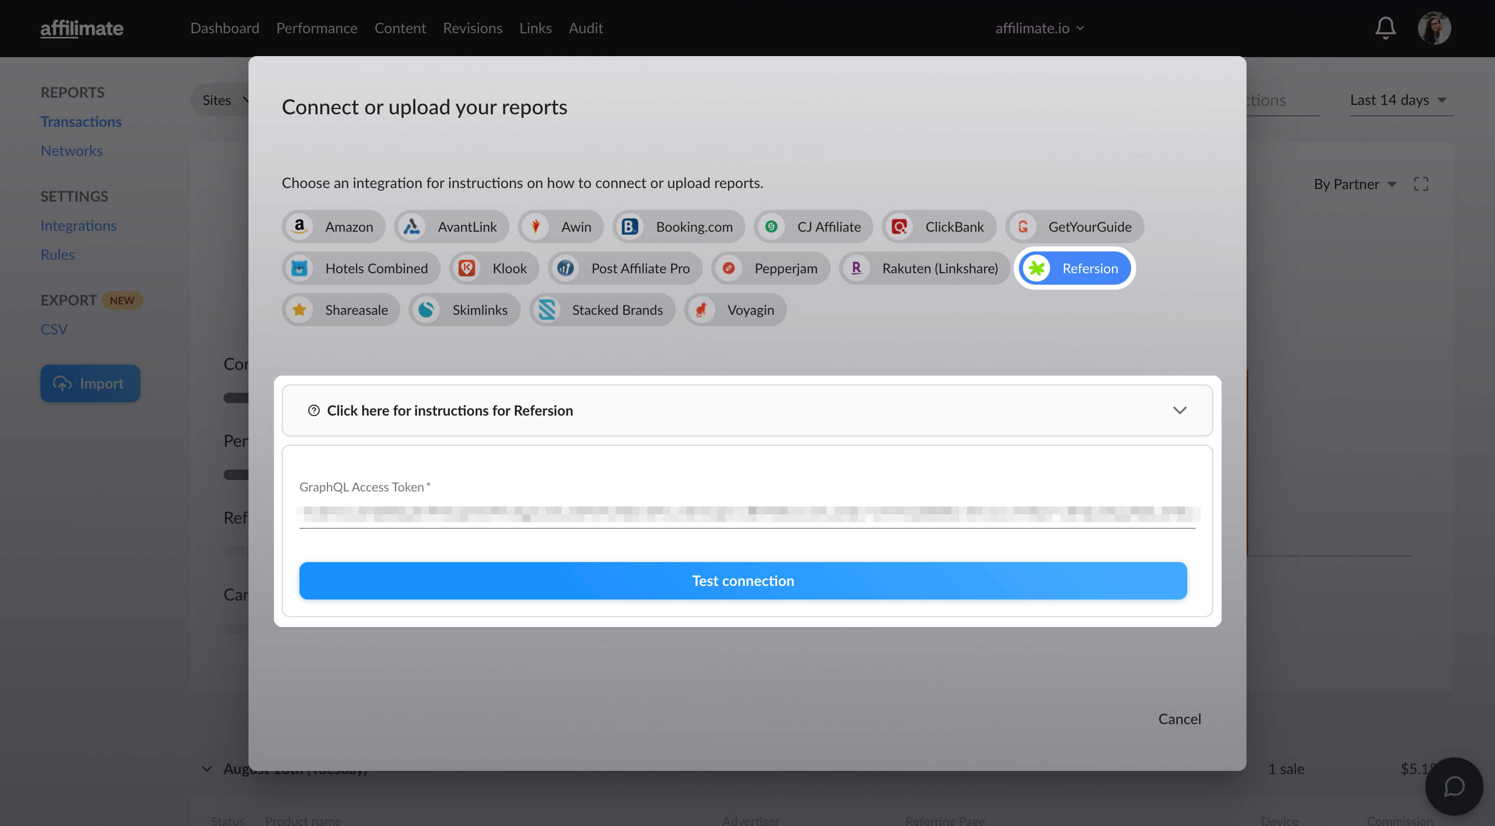The image size is (1495, 826).
Task: Open the Links nav item
Action: 535,28
